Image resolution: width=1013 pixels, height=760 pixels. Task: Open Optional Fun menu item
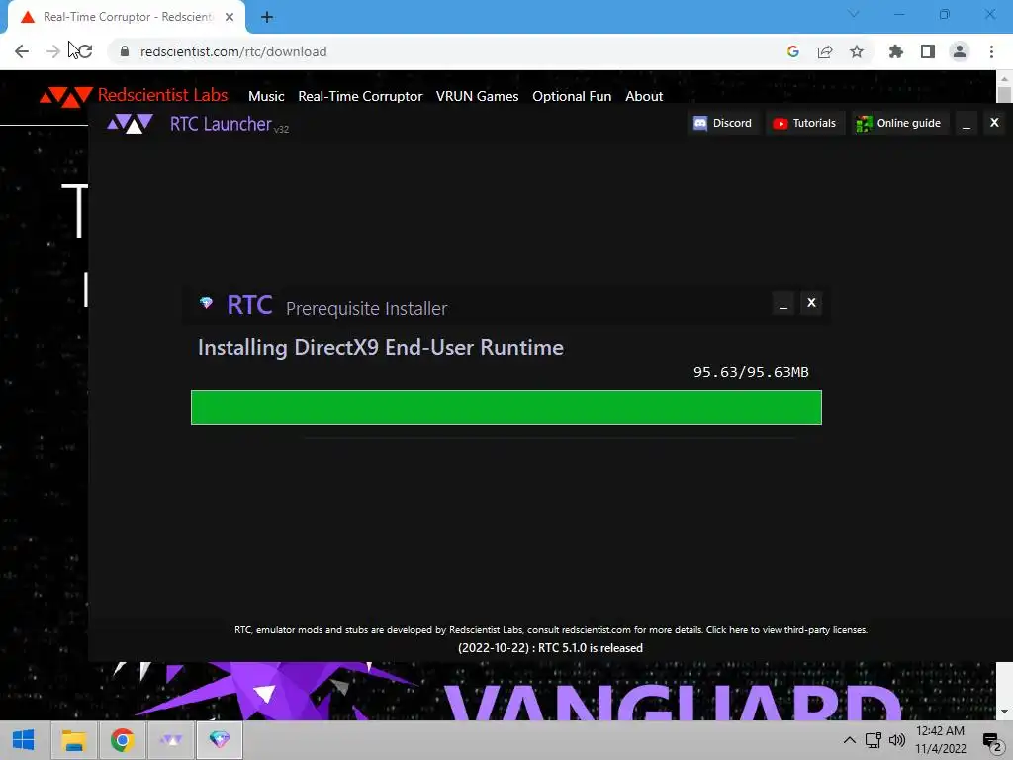tap(572, 96)
